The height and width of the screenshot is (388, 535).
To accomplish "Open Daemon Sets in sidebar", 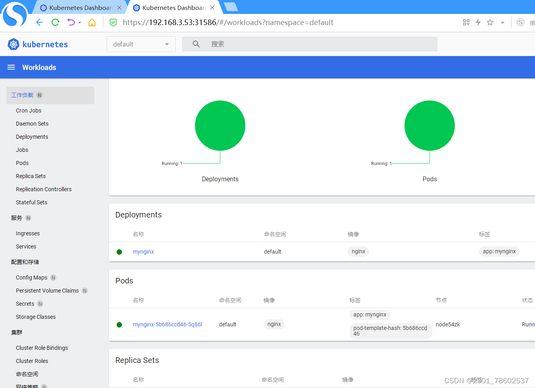I will 32,124.
